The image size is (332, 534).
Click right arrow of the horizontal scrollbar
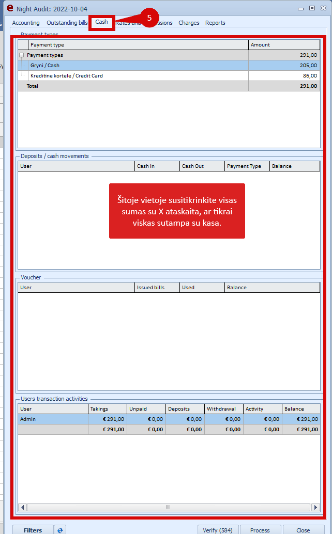tap(315, 507)
